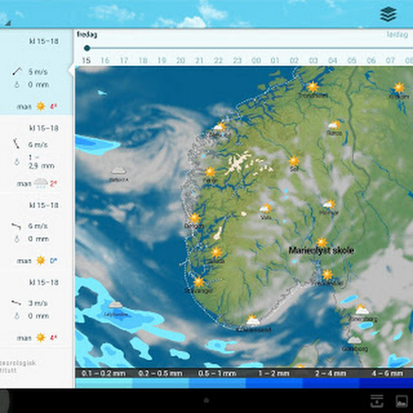Tap the cloud icon over the southwestern rain area
The width and height of the screenshot is (413, 413).
(116, 305)
